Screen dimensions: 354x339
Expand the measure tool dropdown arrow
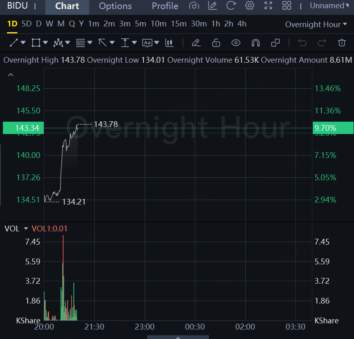[x=134, y=42]
